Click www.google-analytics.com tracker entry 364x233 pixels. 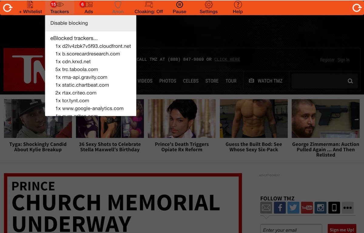pyautogui.click(x=89, y=108)
